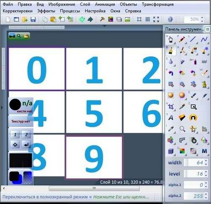211x204 pixels.
Task: Click the keypad button 2
Action: [26, 135]
